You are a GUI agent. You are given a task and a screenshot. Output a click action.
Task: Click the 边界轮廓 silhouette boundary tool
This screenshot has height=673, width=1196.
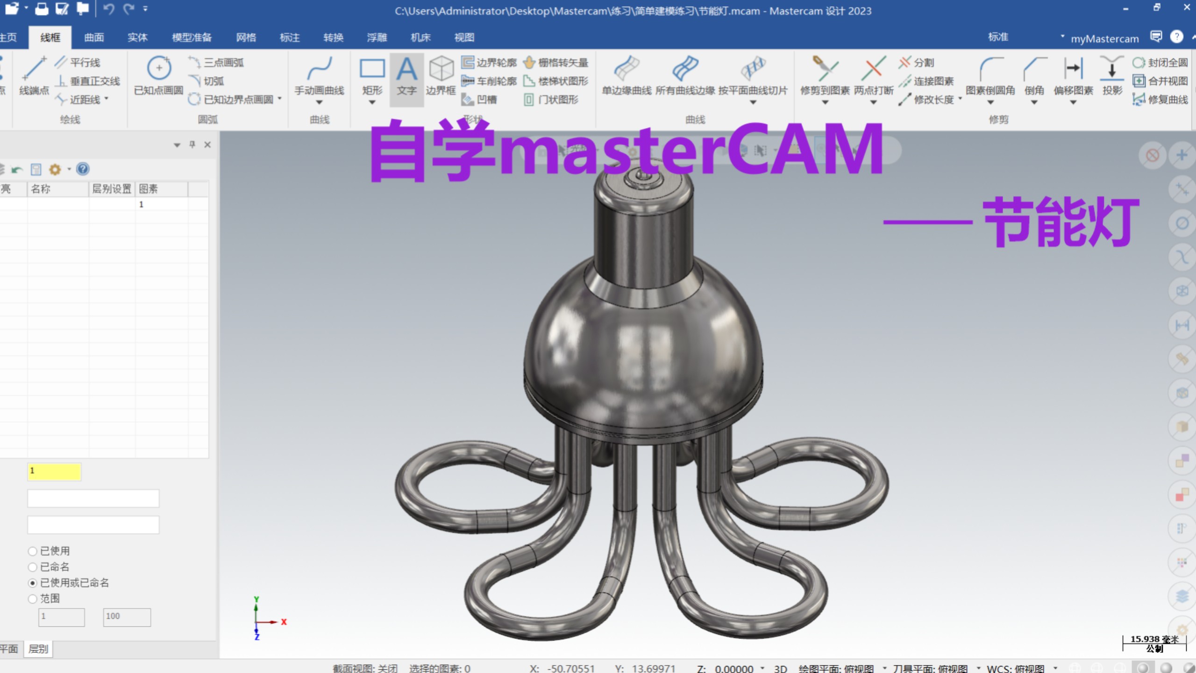click(489, 62)
